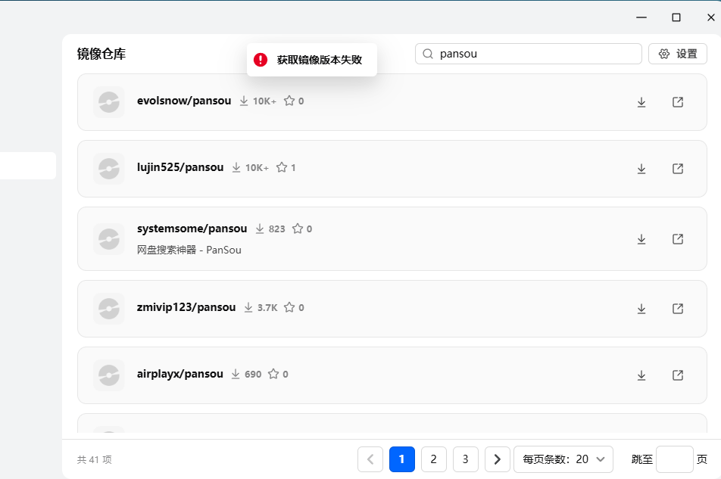Click the red error alert icon
The width and height of the screenshot is (721, 479).
click(x=261, y=60)
